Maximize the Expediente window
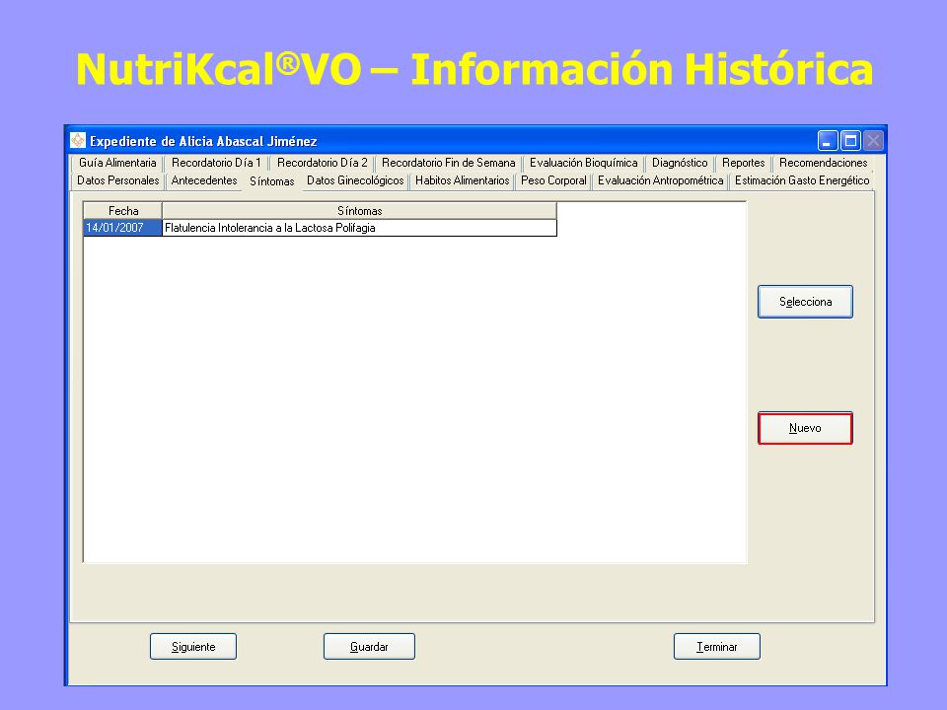The height and width of the screenshot is (710, 947). point(850,141)
